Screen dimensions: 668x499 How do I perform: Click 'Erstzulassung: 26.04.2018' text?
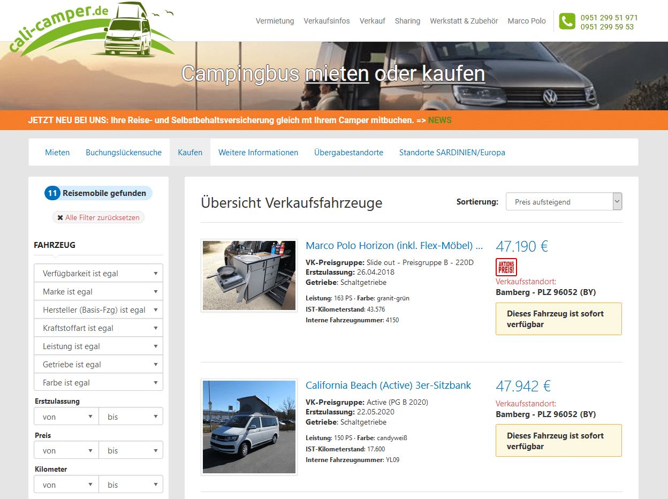(350, 273)
